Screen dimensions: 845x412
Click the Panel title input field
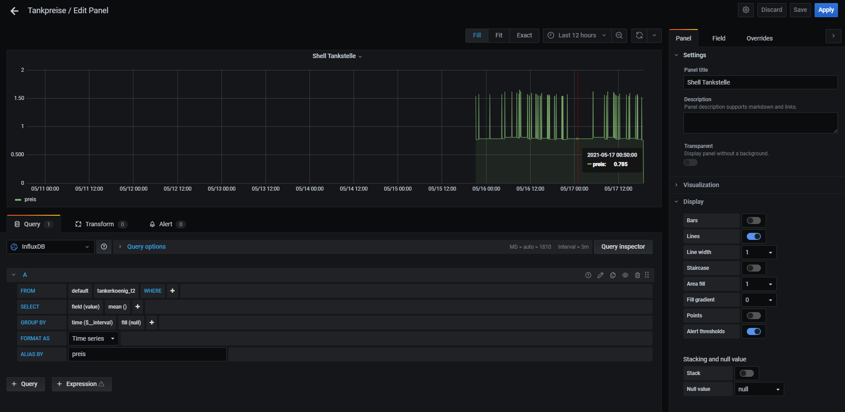pyautogui.click(x=760, y=82)
